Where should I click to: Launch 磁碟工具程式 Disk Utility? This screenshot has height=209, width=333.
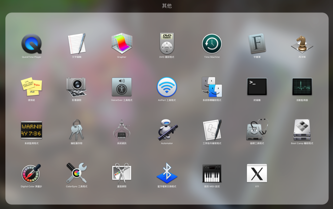(258, 130)
